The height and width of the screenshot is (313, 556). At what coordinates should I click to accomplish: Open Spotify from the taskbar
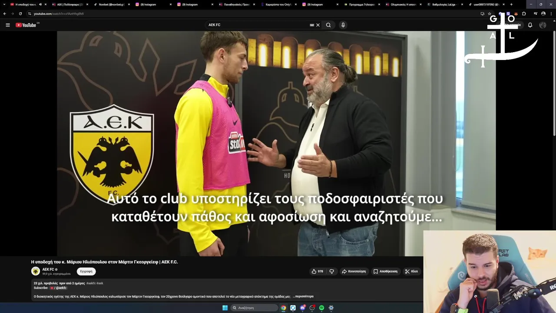(x=321, y=308)
